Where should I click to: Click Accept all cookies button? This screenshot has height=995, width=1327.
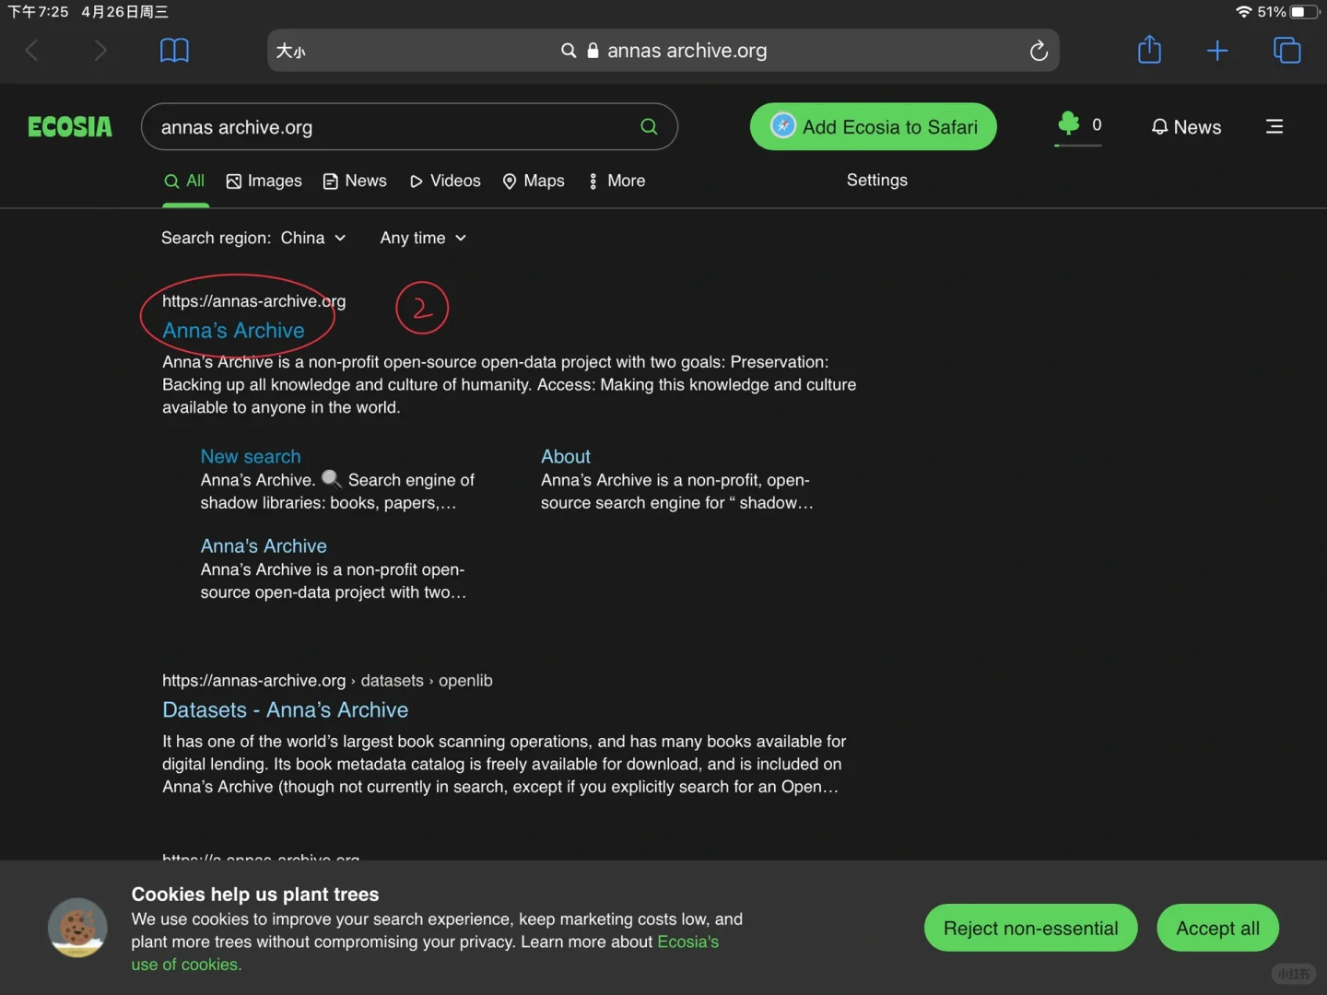click(x=1217, y=928)
